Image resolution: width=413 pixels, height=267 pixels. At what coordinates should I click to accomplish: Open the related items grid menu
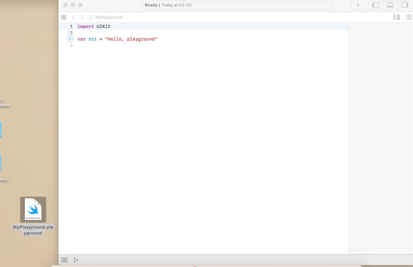(64, 17)
